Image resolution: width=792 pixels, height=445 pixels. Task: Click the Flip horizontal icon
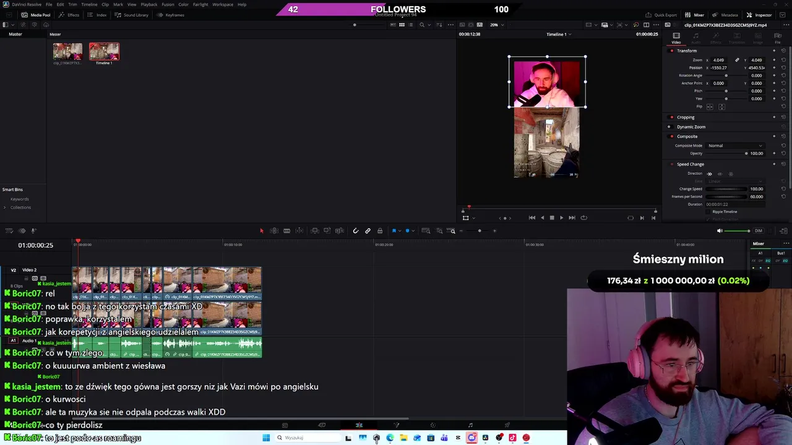point(710,106)
